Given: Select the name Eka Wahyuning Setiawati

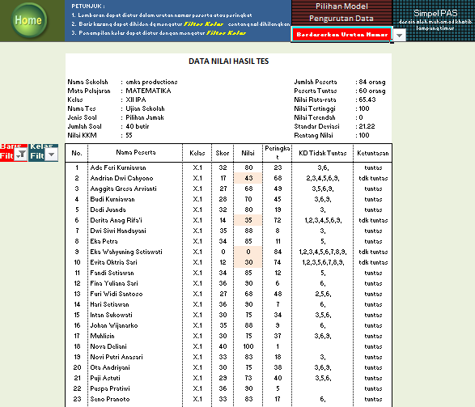Looking at the screenshot, I should [x=126, y=252].
